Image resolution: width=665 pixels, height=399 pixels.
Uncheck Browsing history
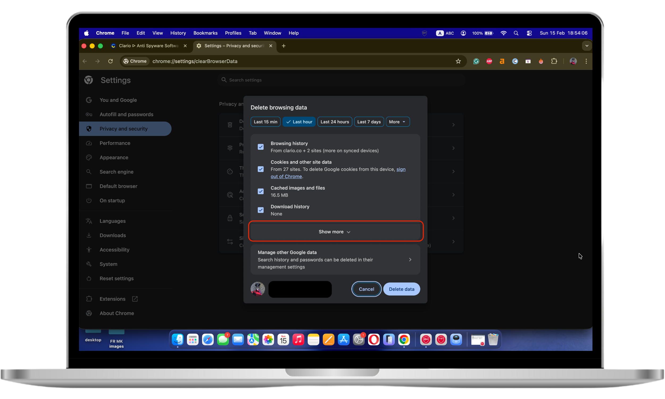[260, 147]
